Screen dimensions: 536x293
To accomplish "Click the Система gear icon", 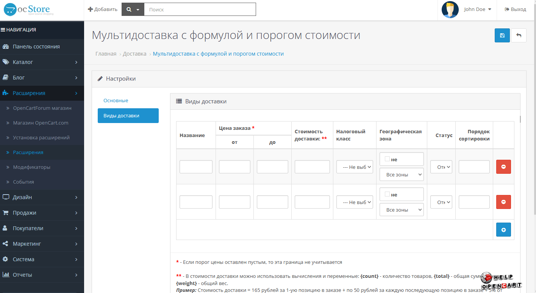I will (x=6, y=259).
